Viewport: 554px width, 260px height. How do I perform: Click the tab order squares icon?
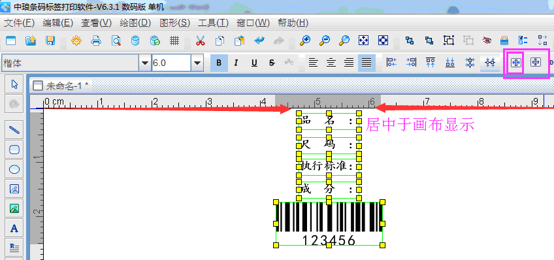point(542,41)
